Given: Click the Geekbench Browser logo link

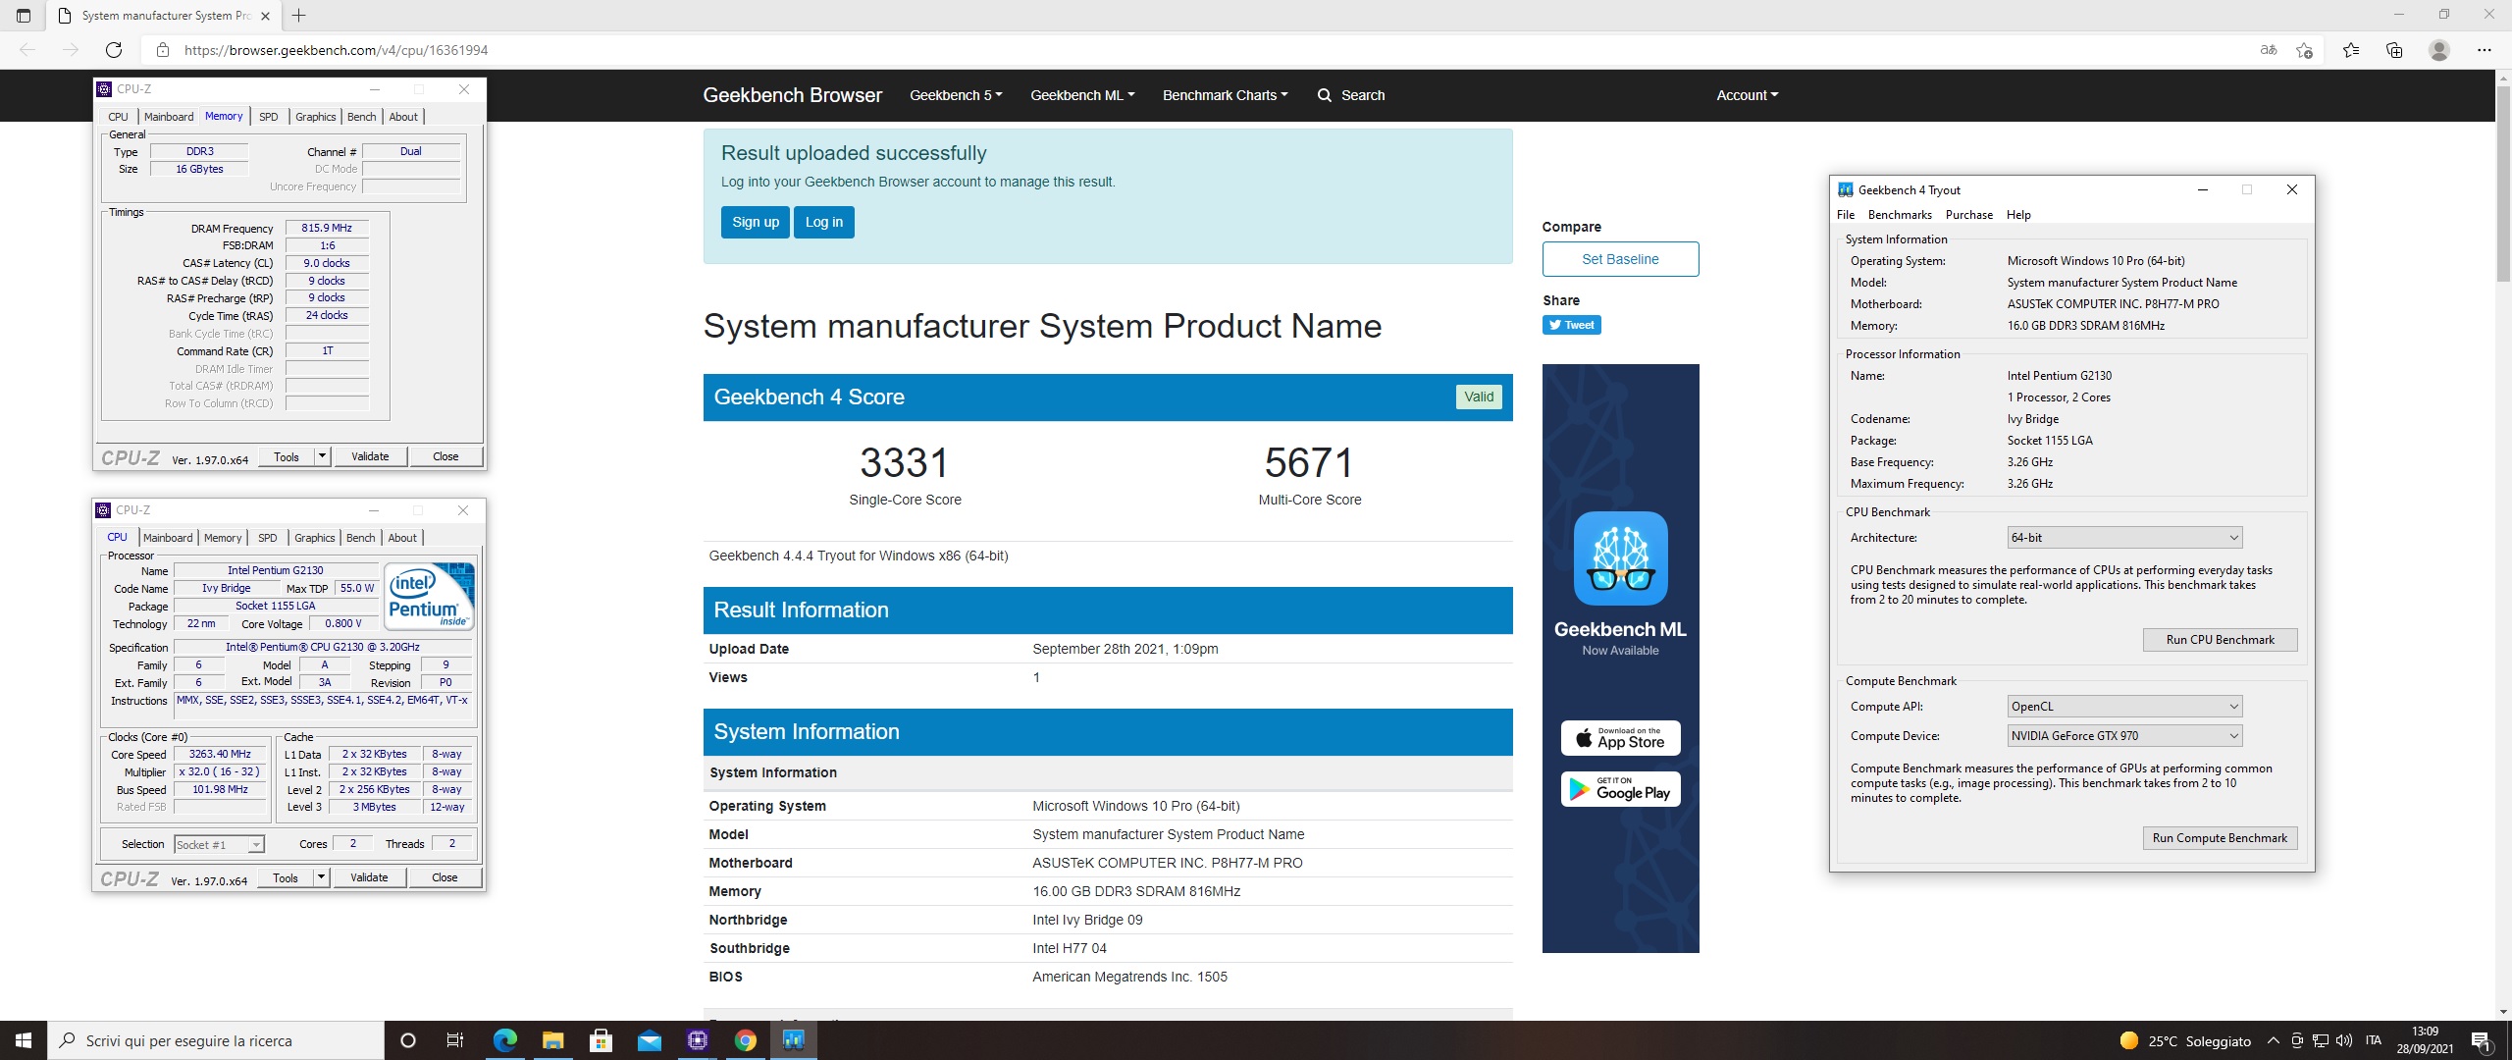Looking at the screenshot, I should (x=792, y=95).
